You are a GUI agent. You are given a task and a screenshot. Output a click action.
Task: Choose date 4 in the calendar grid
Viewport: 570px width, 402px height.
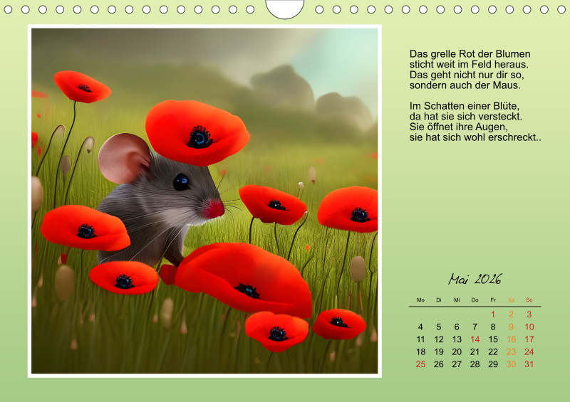coord(420,327)
